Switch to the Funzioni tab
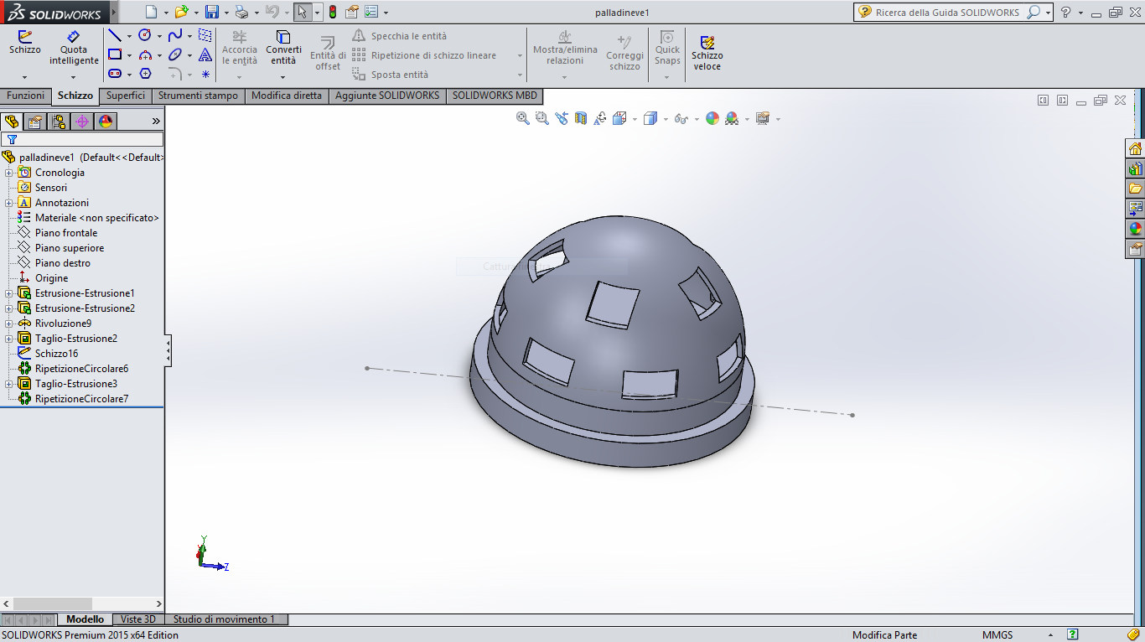The height and width of the screenshot is (642, 1145). tap(26, 96)
